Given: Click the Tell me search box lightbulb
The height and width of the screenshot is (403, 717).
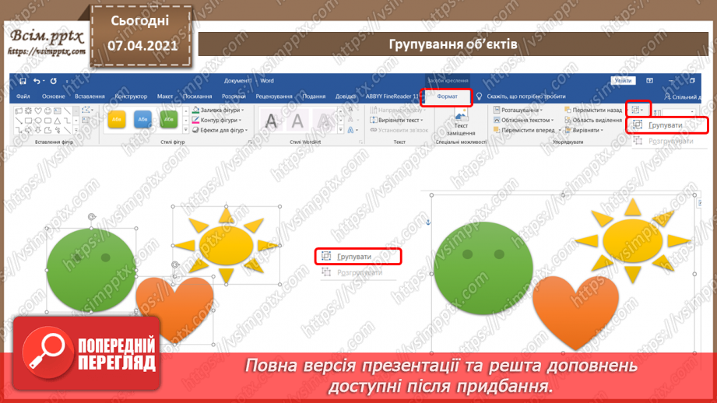Looking at the screenshot, I should [480, 96].
